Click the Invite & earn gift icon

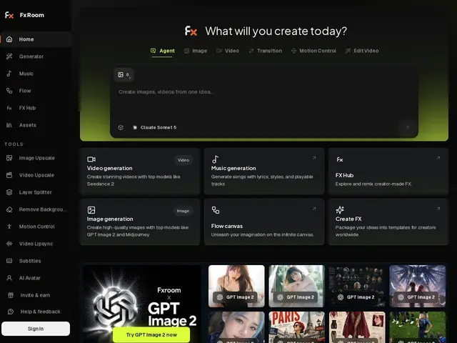[x=11, y=295]
